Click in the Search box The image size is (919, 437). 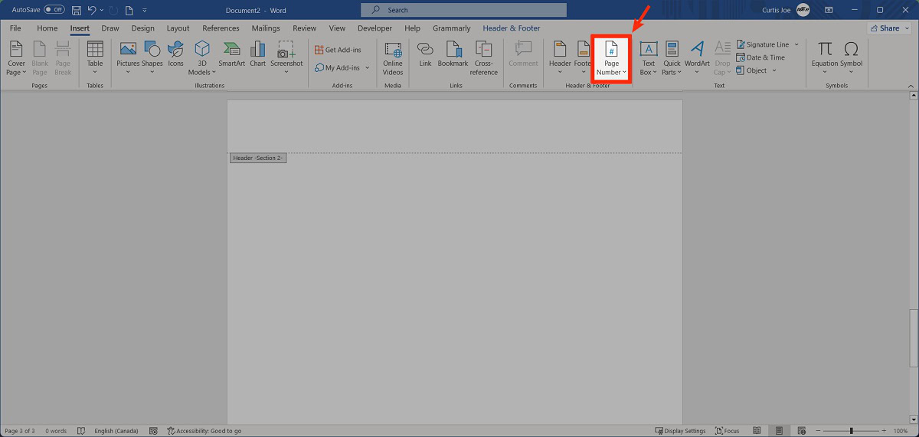click(x=463, y=10)
